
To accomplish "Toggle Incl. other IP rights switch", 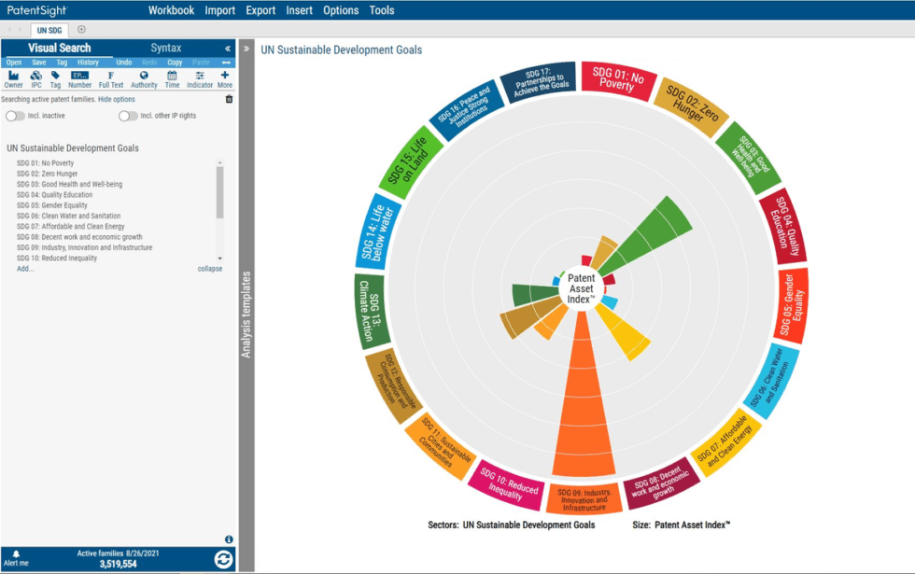I will tap(128, 116).
